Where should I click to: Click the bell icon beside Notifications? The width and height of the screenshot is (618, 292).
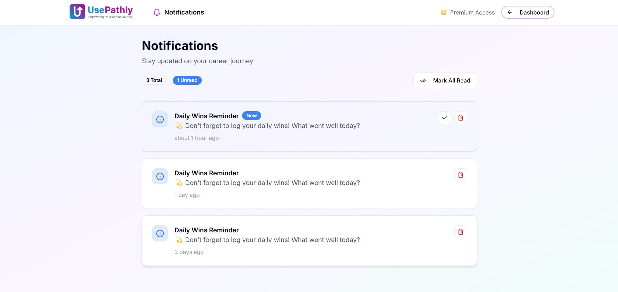point(157,12)
